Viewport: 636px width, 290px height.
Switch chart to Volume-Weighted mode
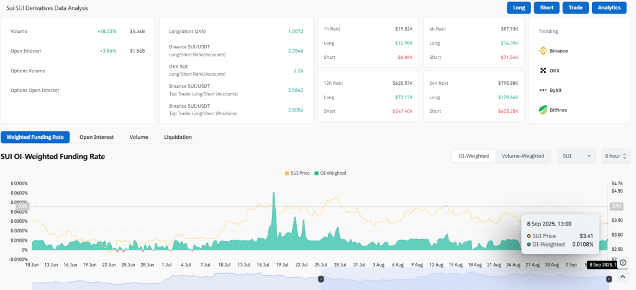click(x=522, y=156)
